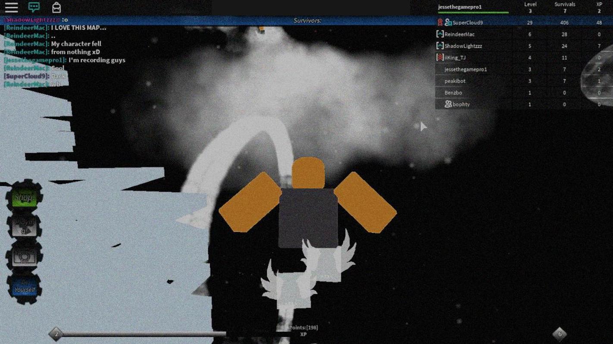Click the Playing gear button
The image size is (613, 344).
coord(24,227)
